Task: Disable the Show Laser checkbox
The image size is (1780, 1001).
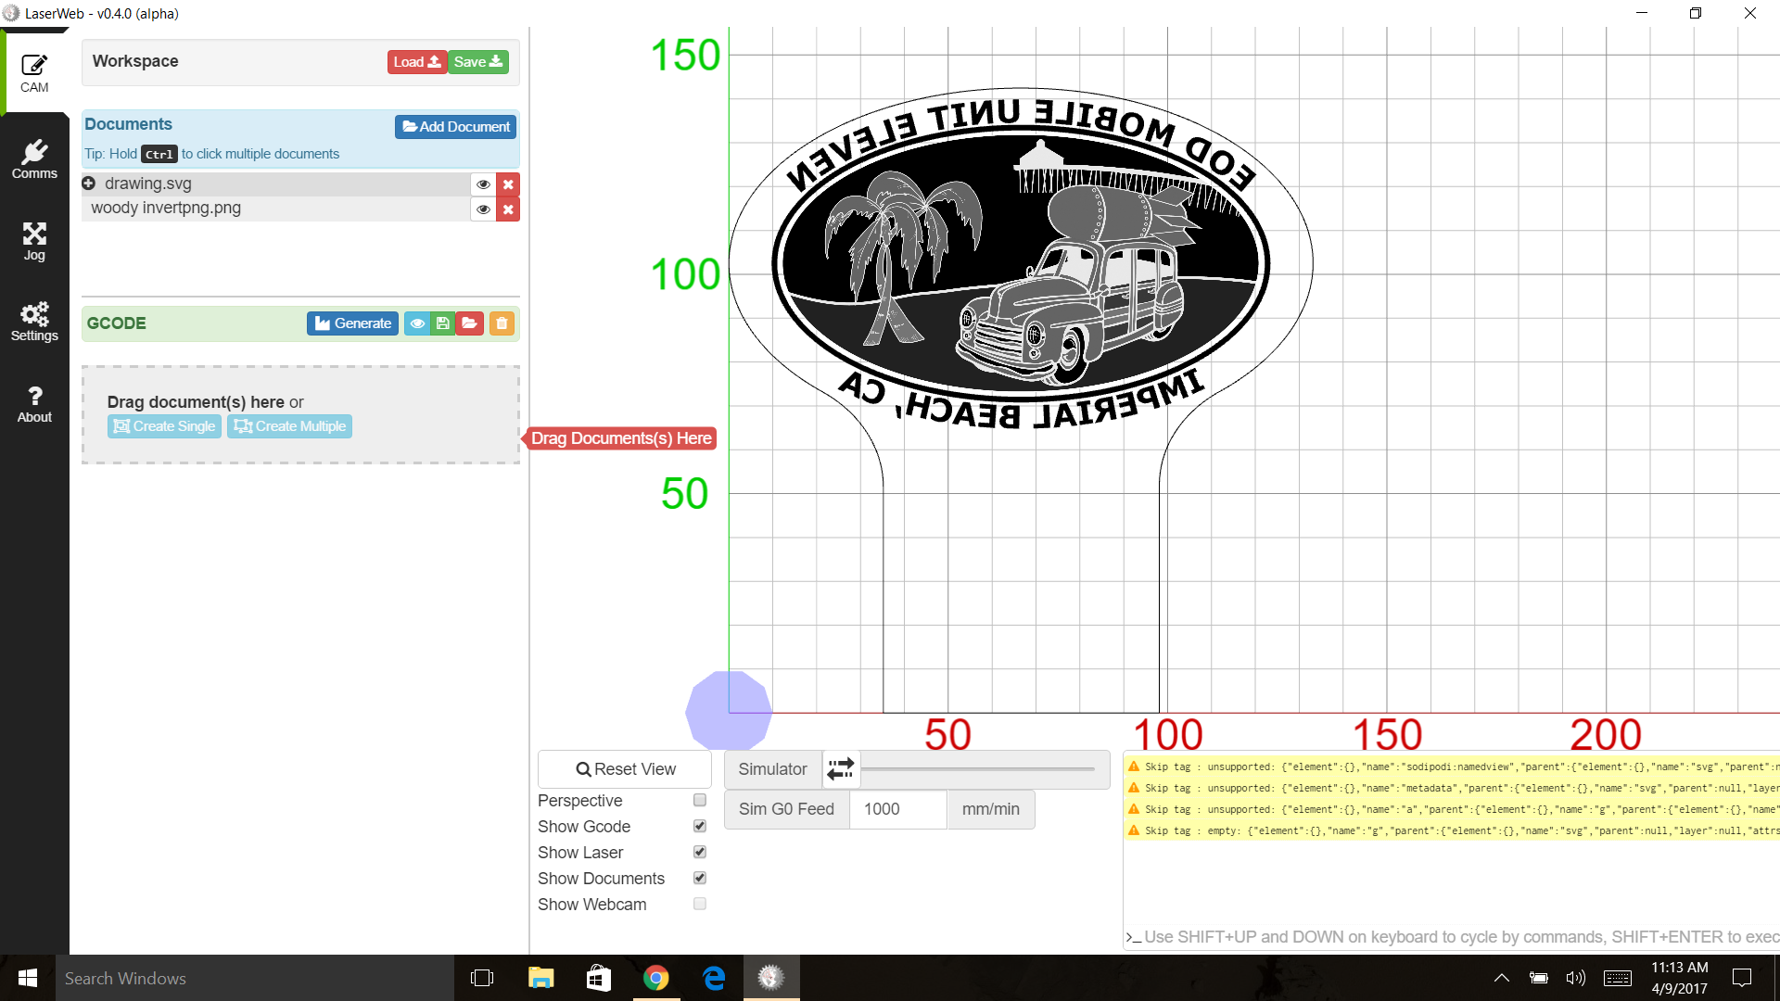Action: 700,852
